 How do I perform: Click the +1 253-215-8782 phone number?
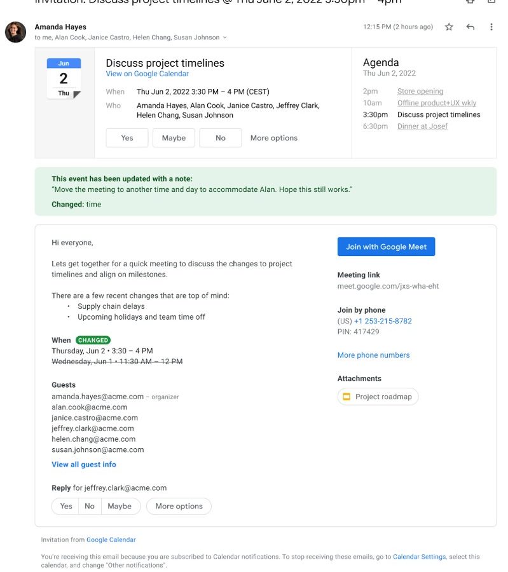click(383, 321)
